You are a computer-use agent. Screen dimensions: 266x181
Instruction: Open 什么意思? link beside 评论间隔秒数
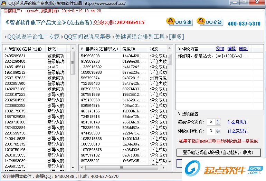pyautogui.click(x=238, y=131)
